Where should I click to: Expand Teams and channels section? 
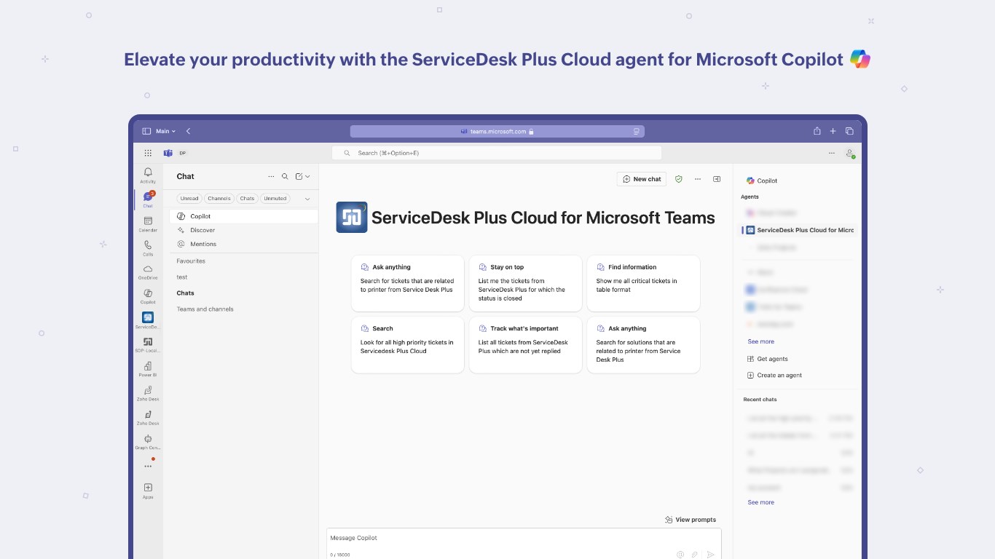(x=205, y=309)
